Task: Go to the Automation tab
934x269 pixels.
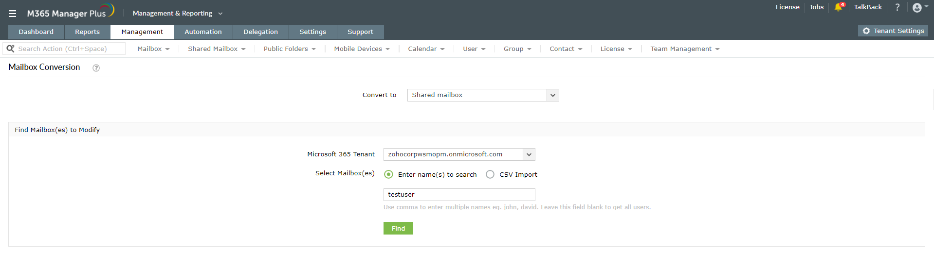Action: pyautogui.click(x=203, y=32)
